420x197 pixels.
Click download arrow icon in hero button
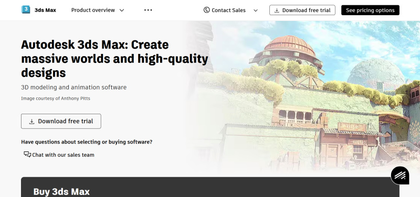[31, 122]
